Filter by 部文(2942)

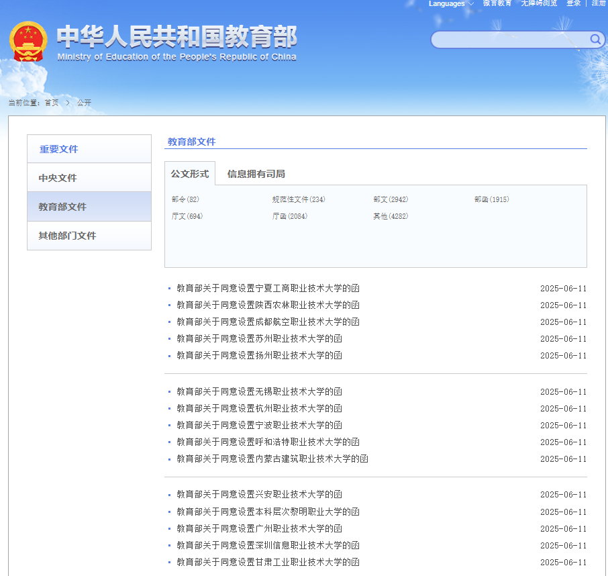391,199
